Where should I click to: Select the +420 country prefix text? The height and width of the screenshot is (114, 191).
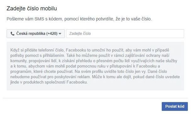coord(52,34)
